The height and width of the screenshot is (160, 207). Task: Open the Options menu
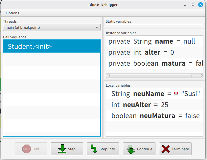[x=12, y=13]
